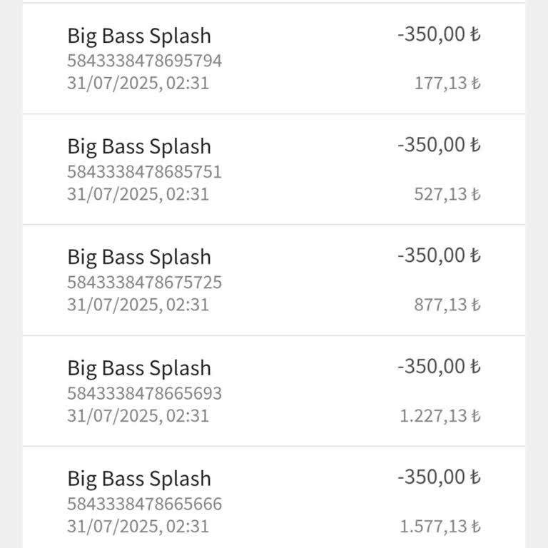Open transaction ID 5843338478665666
Screen dimensions: 548x548
tap(144, 504)
